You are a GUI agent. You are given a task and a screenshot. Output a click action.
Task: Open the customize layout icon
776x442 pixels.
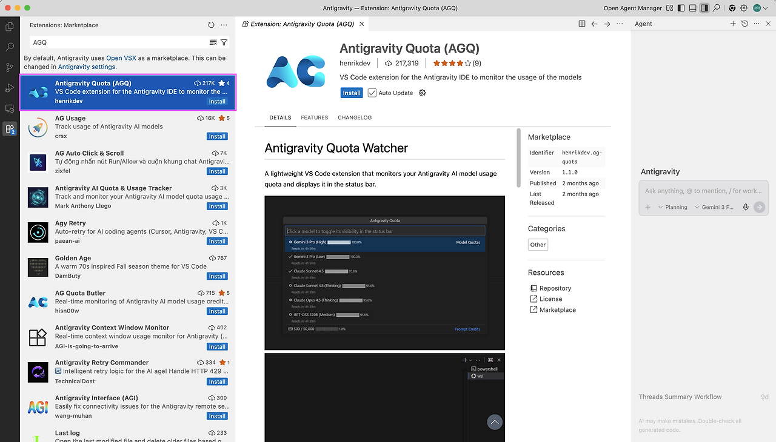point(669,8)
